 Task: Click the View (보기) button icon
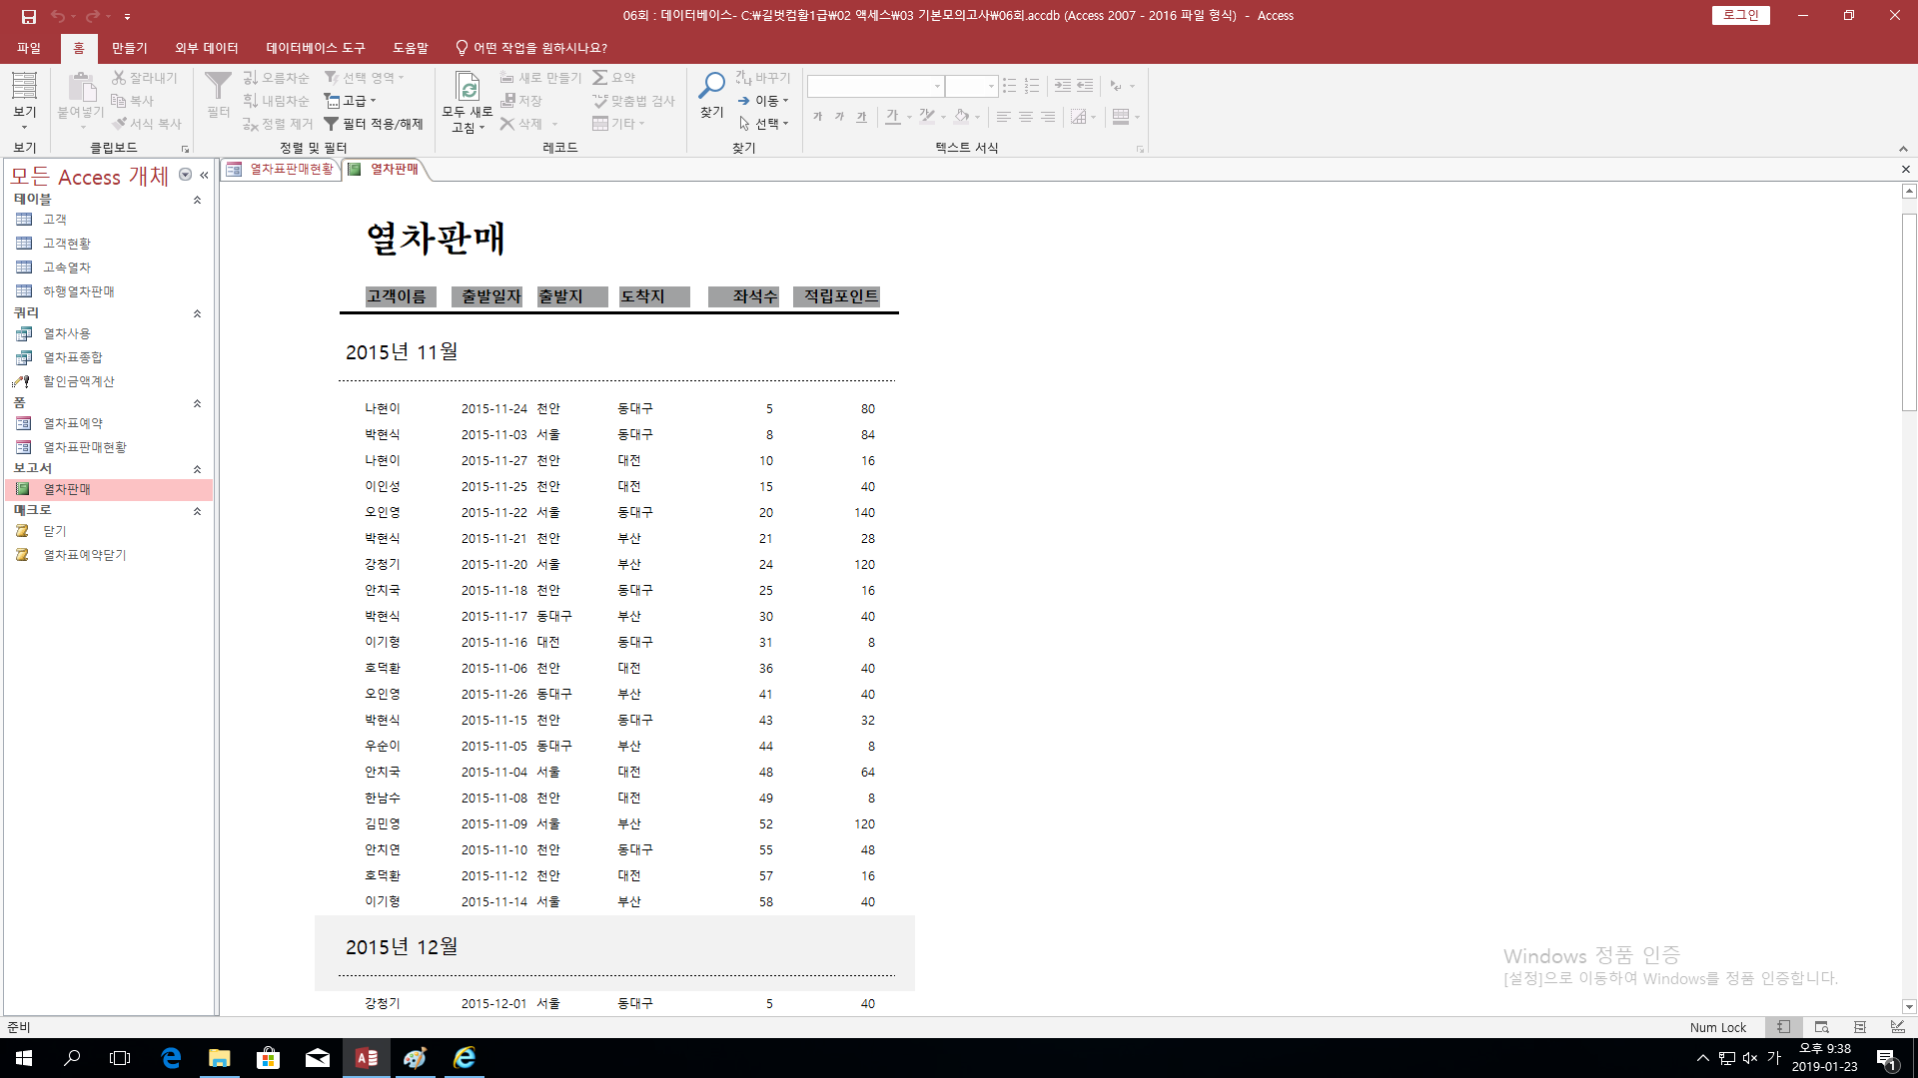24,87
